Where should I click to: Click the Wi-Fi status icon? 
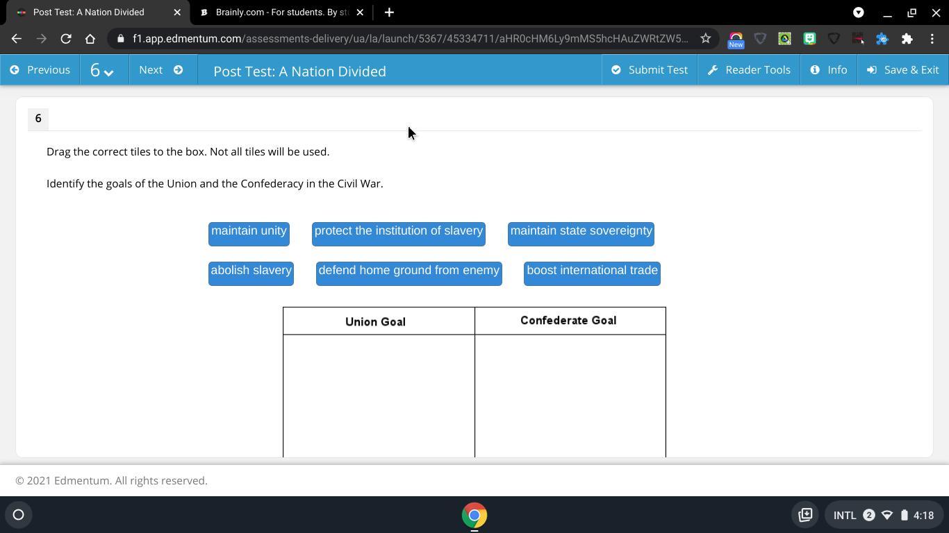(887, 515)
